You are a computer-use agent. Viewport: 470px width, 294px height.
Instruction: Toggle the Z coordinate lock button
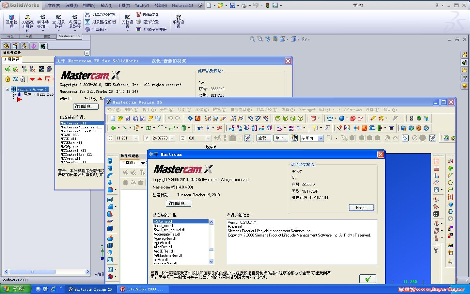[x=182, y=138]
